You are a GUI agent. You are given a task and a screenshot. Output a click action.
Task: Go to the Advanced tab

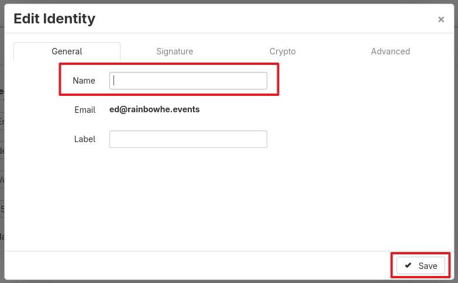[390, 51]
